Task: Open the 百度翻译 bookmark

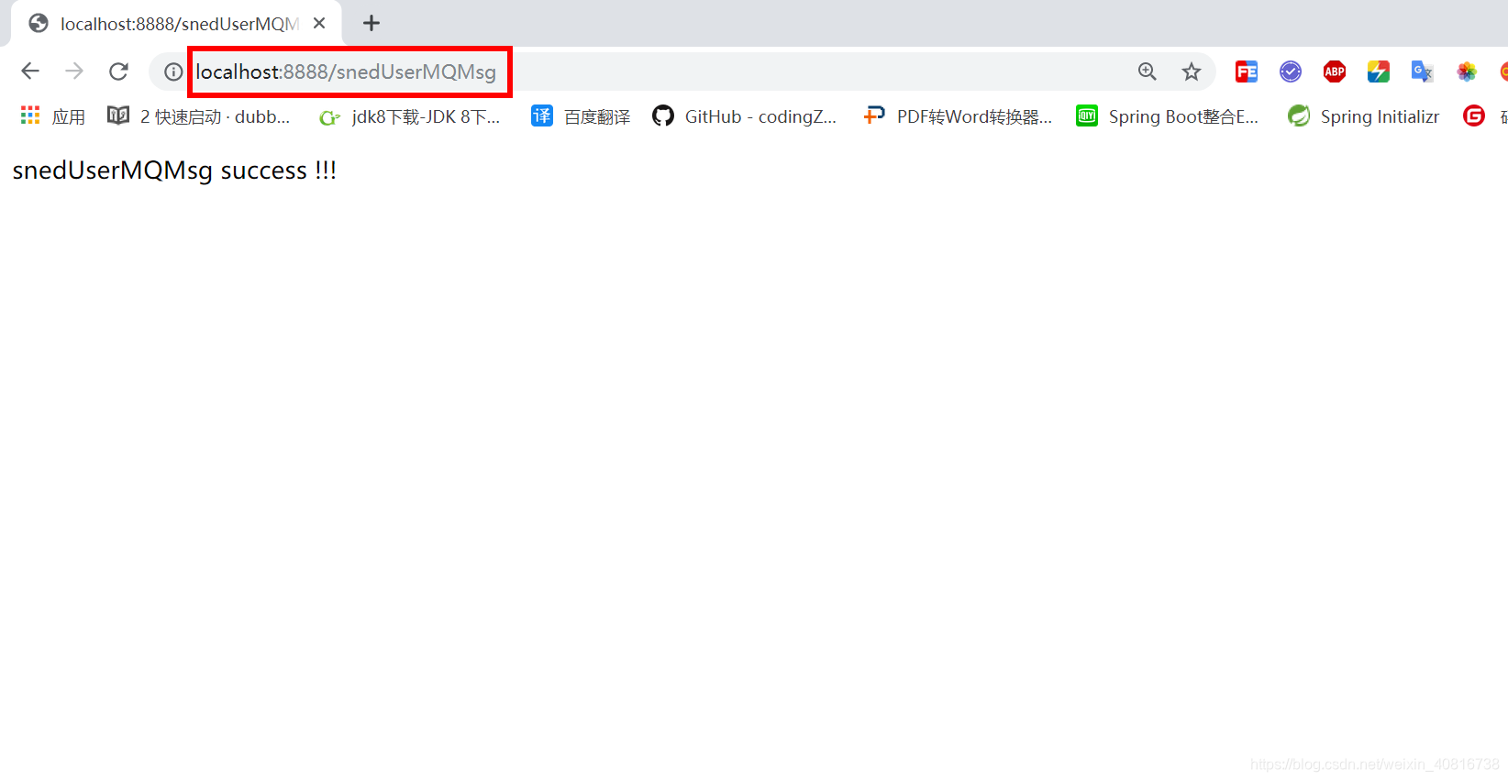Action: pos(582,116)
